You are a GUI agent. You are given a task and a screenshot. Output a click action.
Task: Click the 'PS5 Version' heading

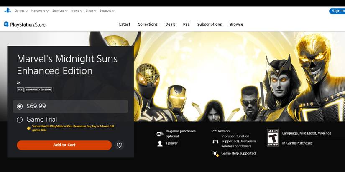(x=220, y=131)
